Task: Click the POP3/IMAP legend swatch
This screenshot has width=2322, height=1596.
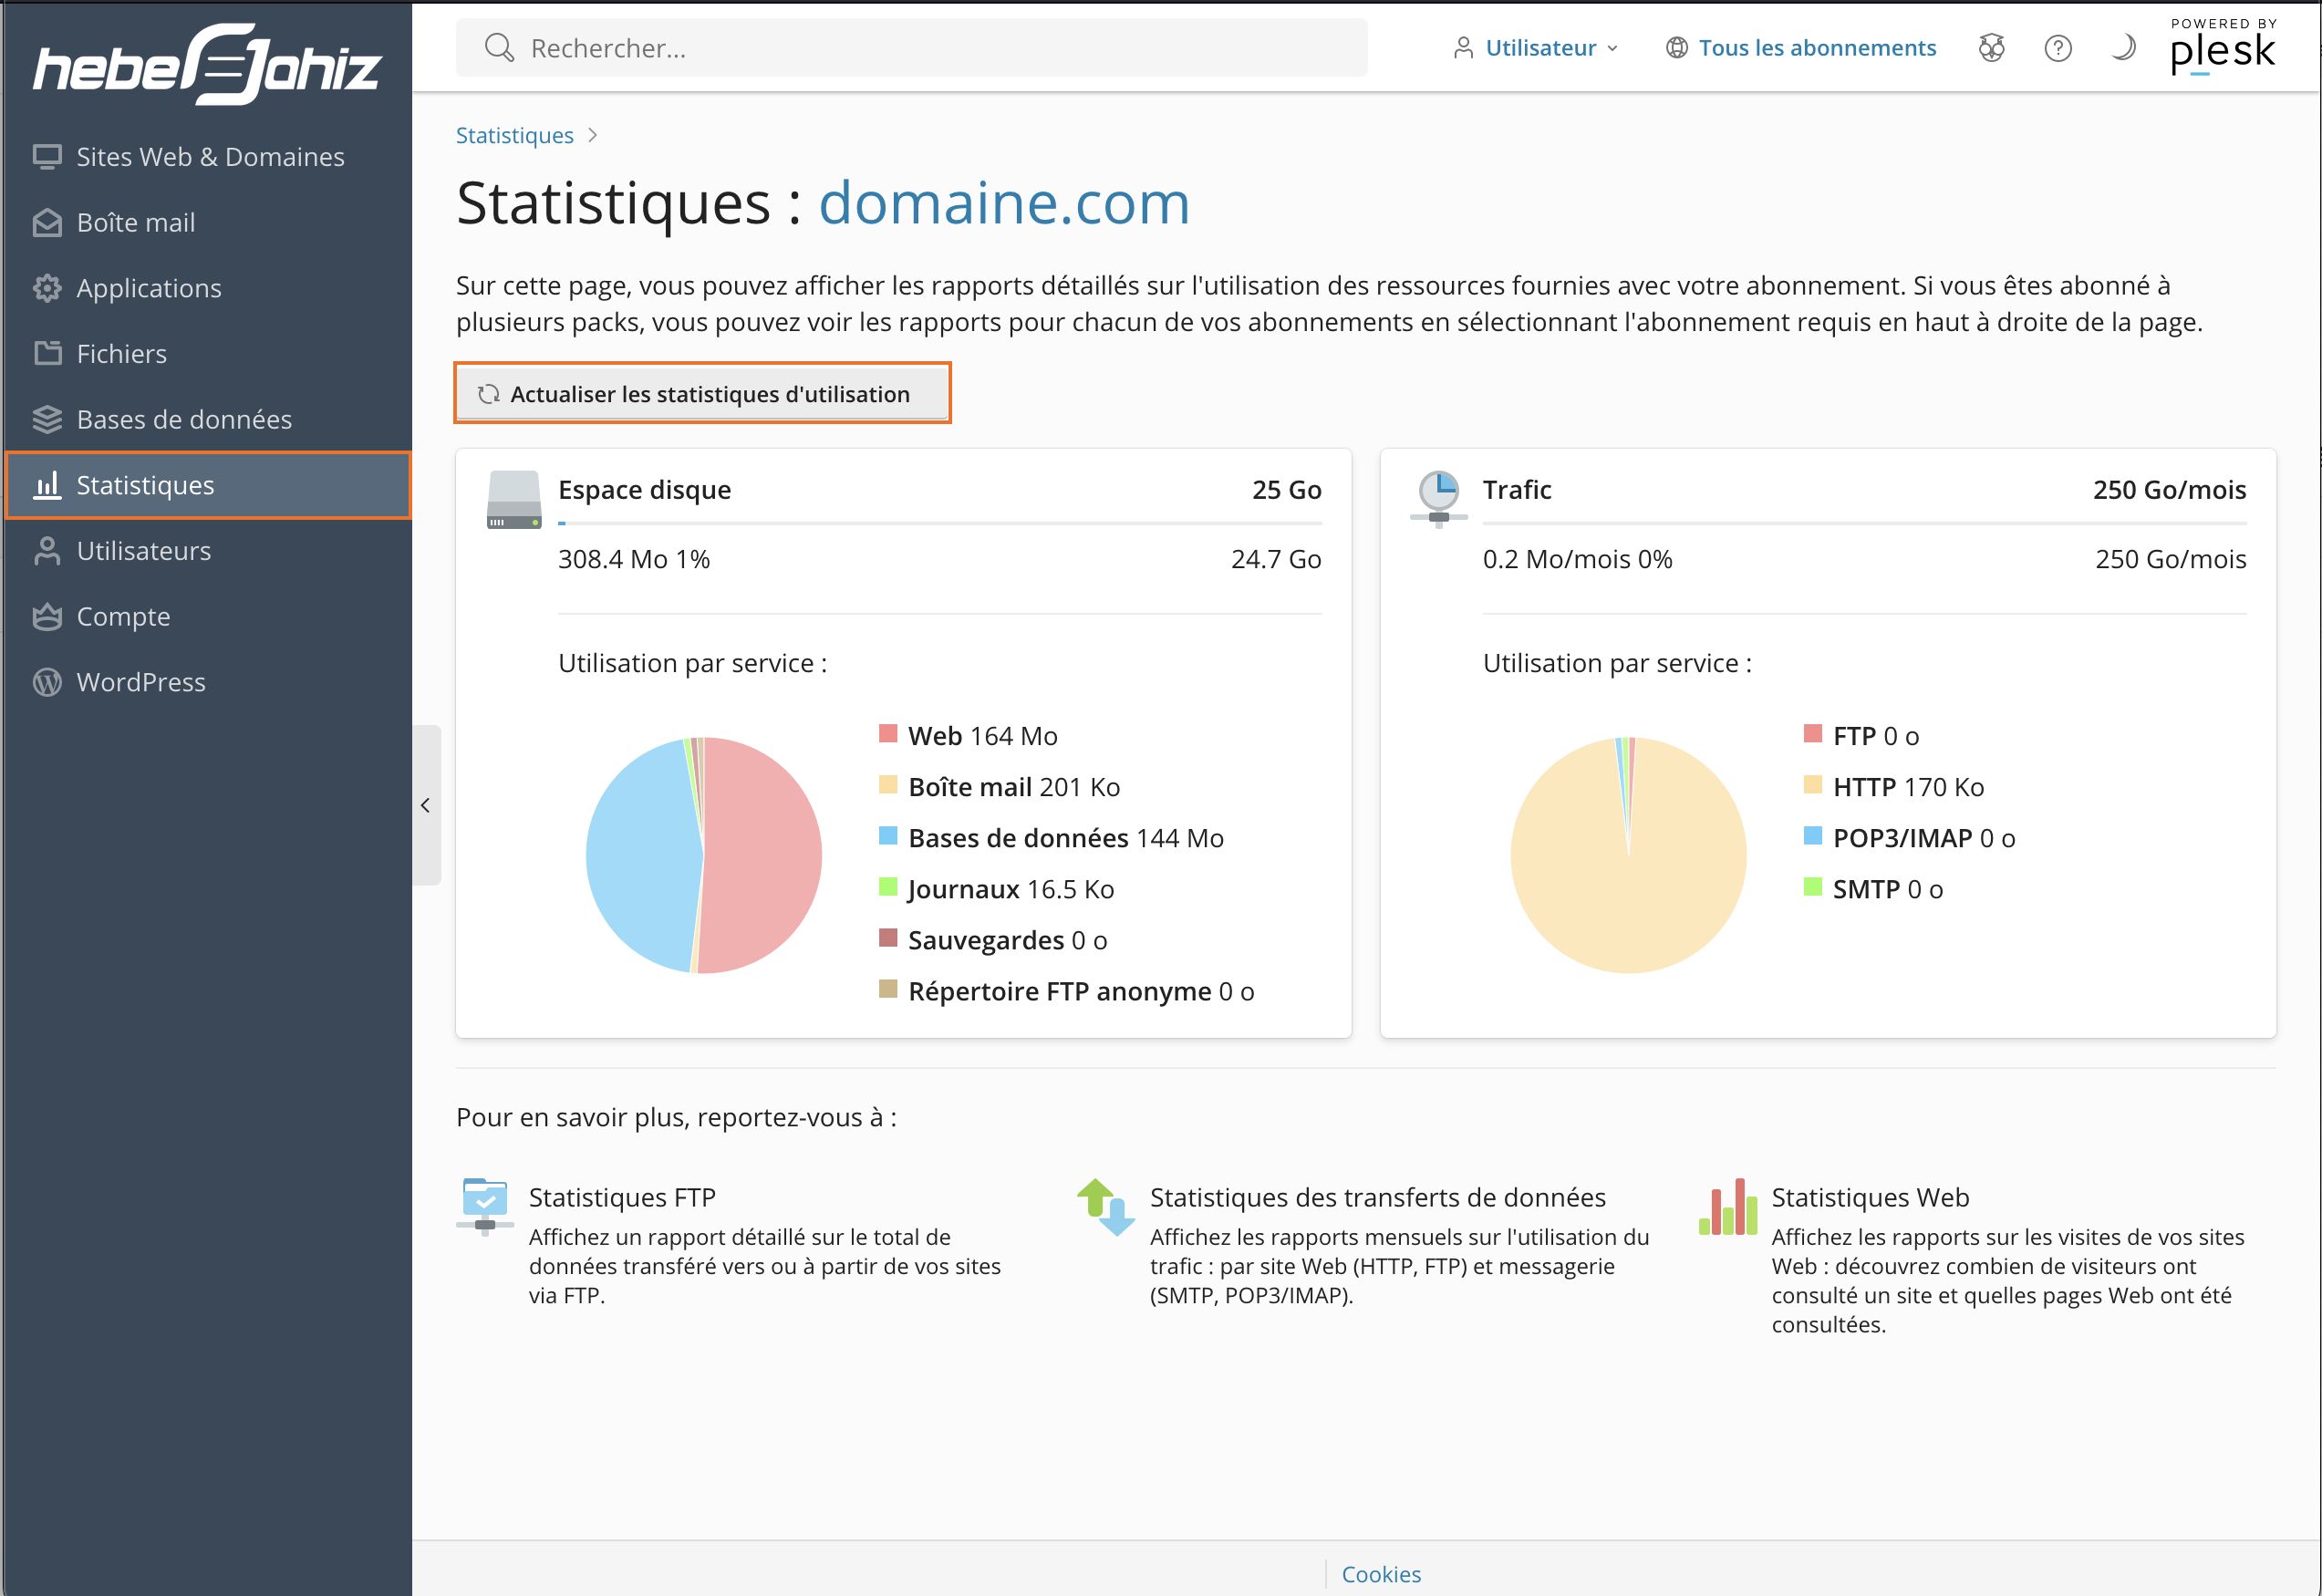Action: (1813, 835)
